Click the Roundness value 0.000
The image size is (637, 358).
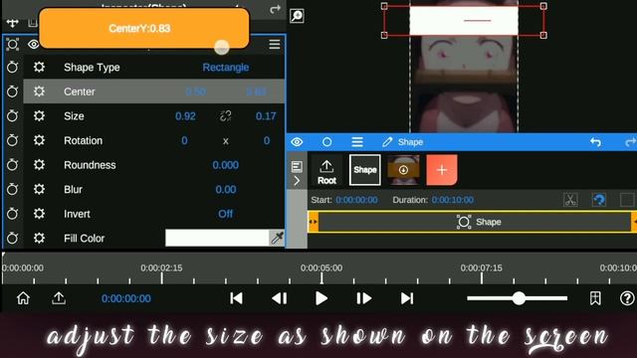[x=226, y=165]
